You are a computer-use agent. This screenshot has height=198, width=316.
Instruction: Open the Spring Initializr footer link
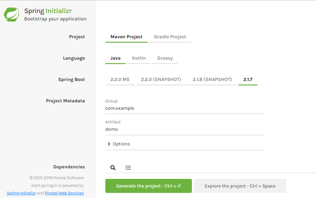(x=21, y=193)
